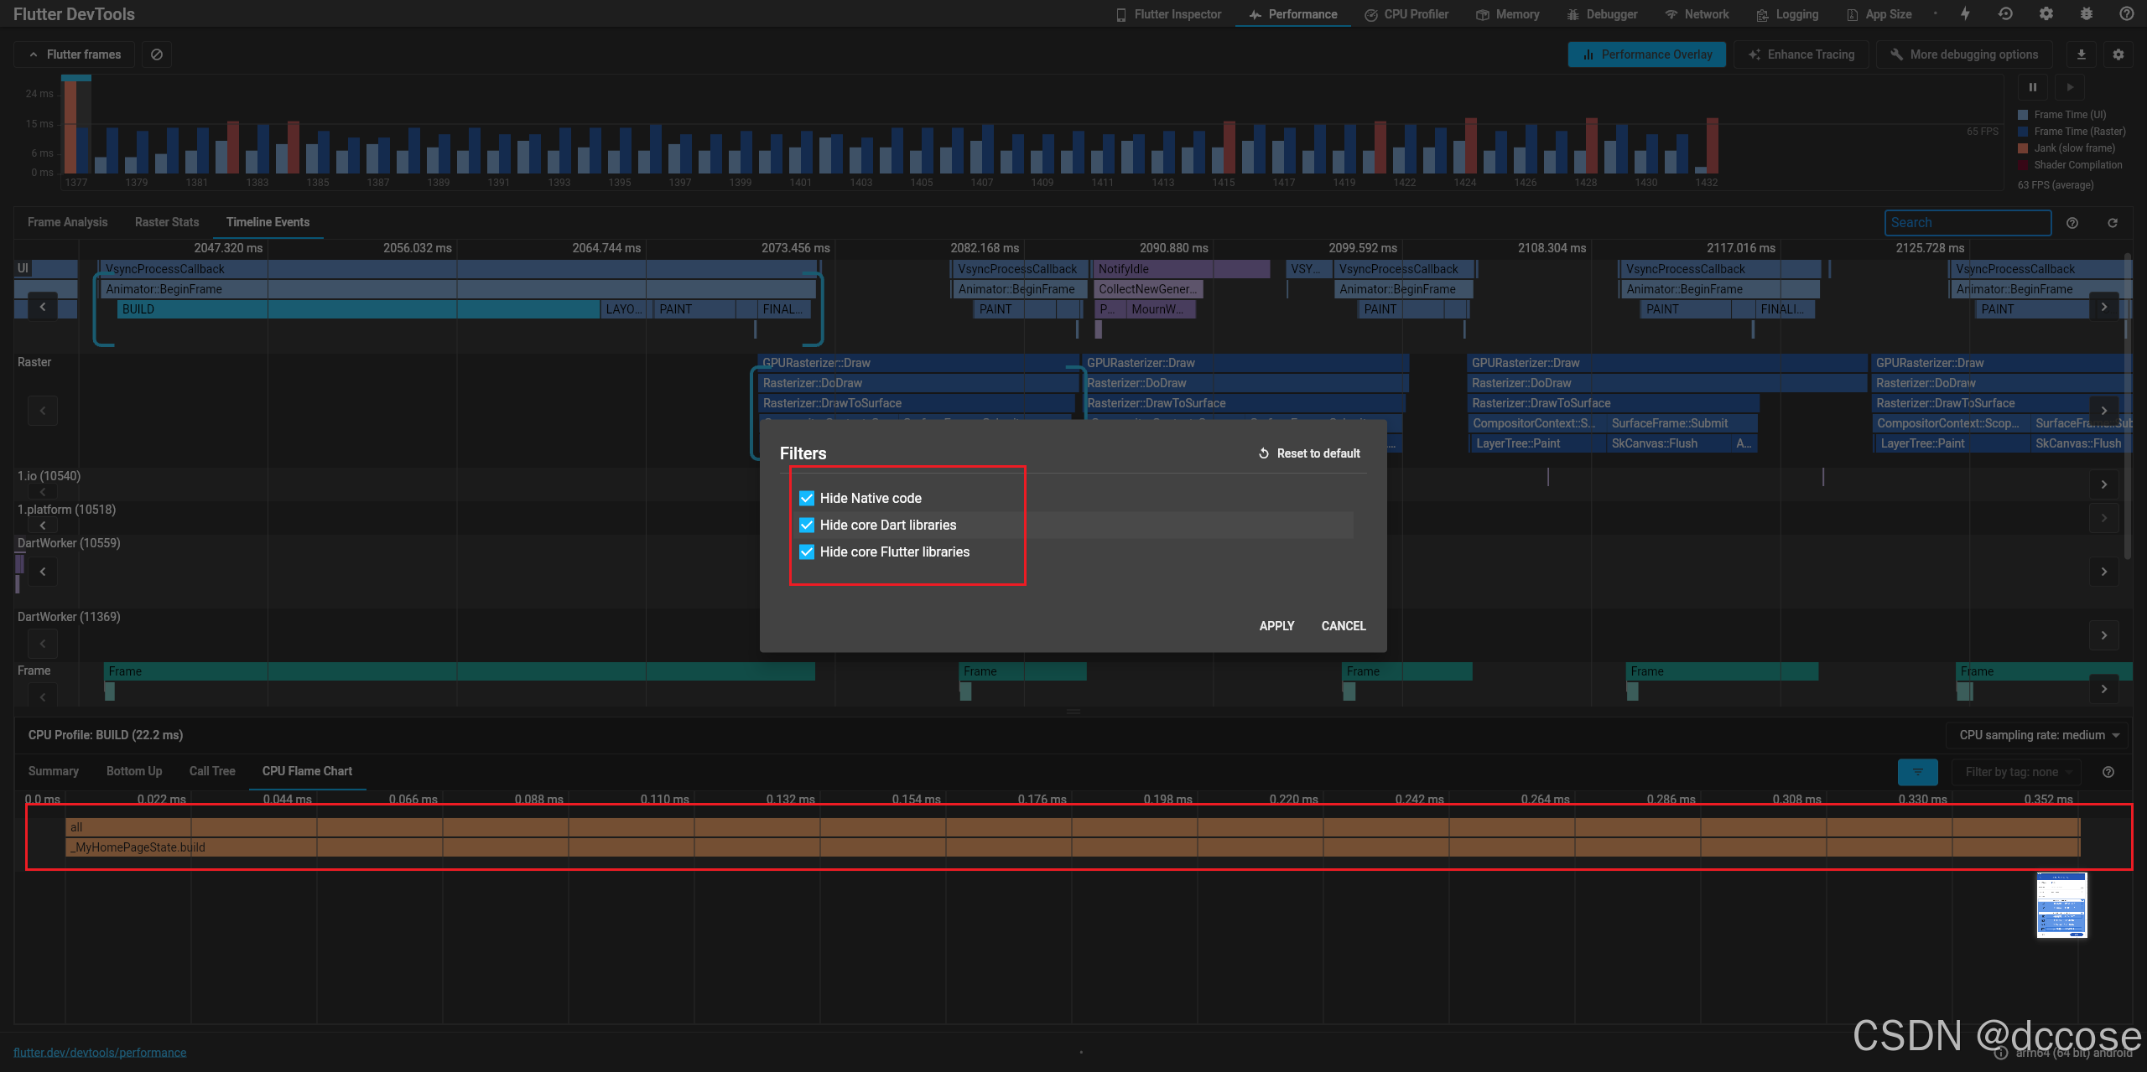The image size is (2147, 1072).
Task: Click the export download icon
Action: (2081, 54)
